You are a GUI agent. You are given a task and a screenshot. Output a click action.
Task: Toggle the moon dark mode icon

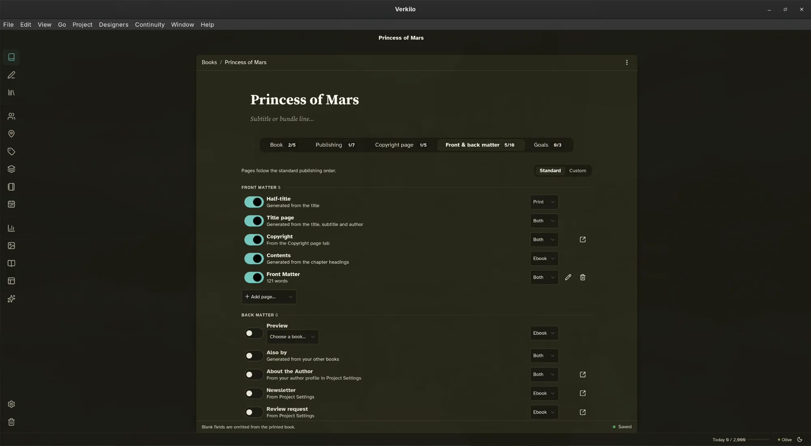800,440
